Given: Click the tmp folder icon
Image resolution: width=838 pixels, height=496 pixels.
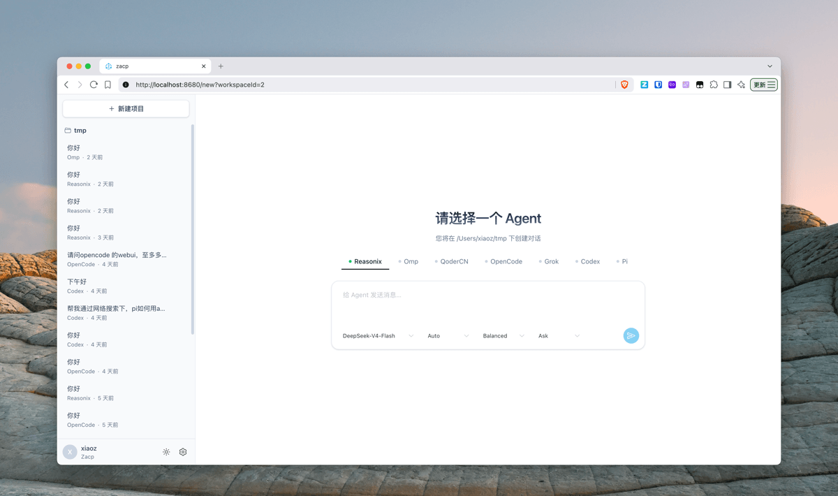Looking at the screenshot, I should coord(68,131).
